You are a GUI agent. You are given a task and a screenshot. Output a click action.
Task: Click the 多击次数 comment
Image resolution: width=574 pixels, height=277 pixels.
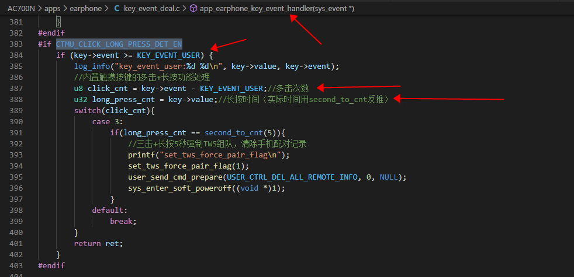[x=289, y=89]
